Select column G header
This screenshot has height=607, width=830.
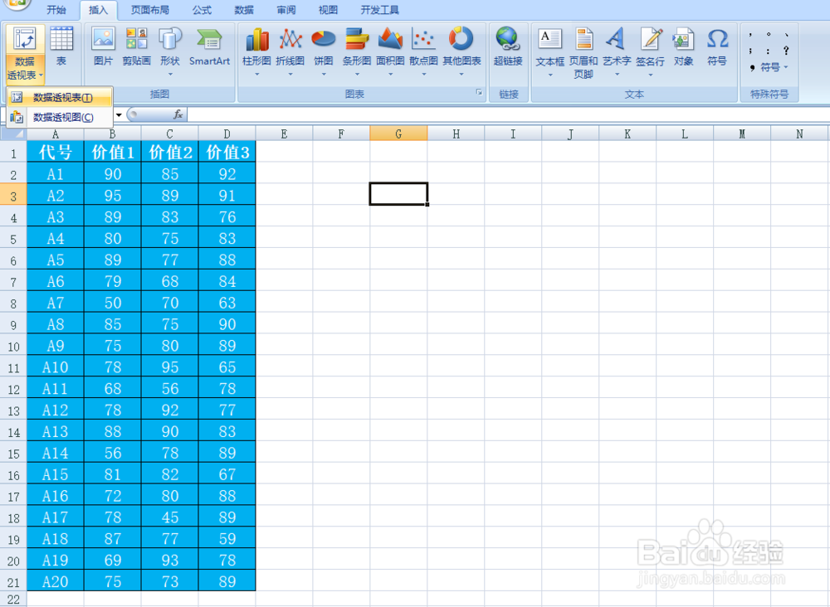(x=398, y=134)
